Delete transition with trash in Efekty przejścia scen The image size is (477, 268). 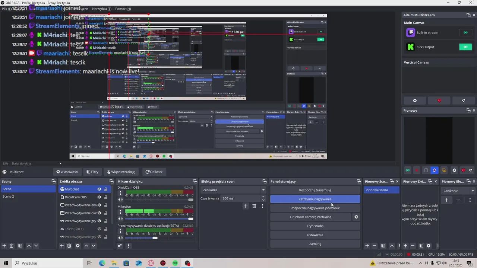click(x=254, y=206)
